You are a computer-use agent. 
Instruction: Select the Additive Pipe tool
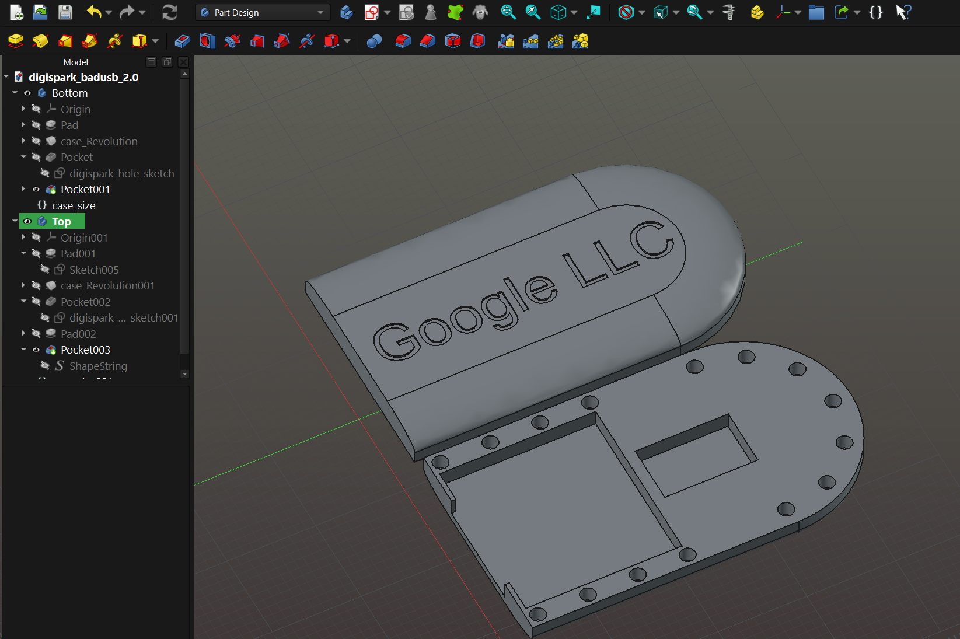pyautogui.click(x=89, y=41)
